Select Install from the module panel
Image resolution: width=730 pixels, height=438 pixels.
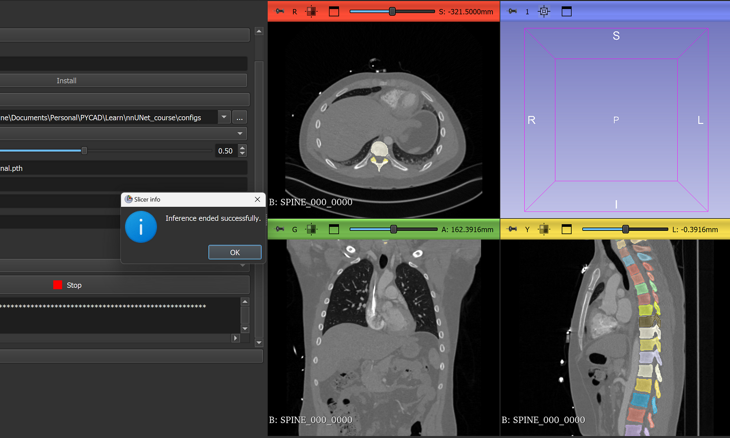click(67, 81)
